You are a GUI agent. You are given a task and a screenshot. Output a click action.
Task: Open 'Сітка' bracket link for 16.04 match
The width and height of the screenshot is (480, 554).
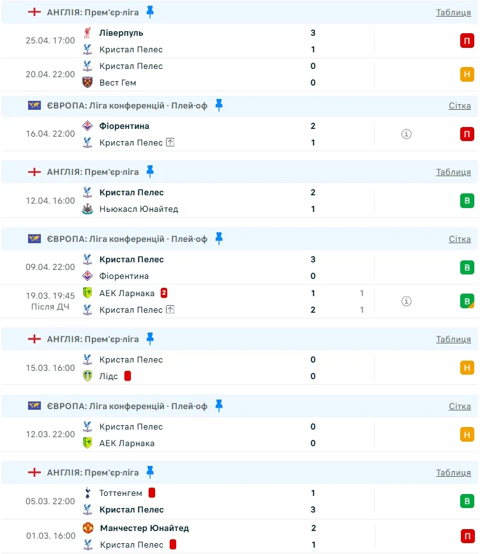click(460, 105)
